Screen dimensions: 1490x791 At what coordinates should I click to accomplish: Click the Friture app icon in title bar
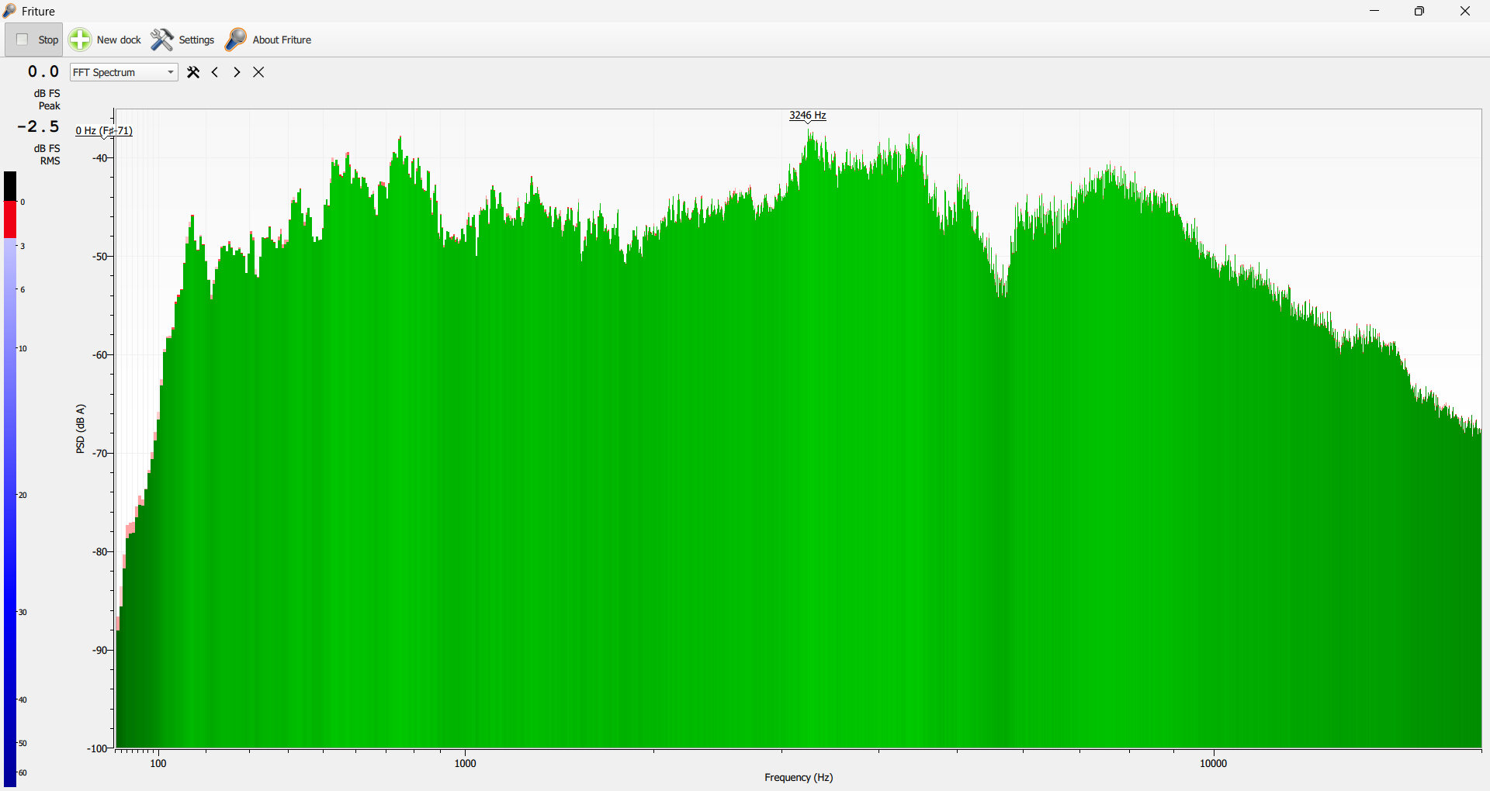click(x=9, y=11)
